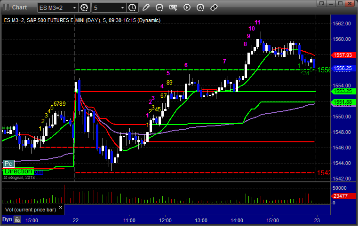The image size is (358, 226).
Task: Toggle the time lock icon beside Dyn
Action: 17,219
